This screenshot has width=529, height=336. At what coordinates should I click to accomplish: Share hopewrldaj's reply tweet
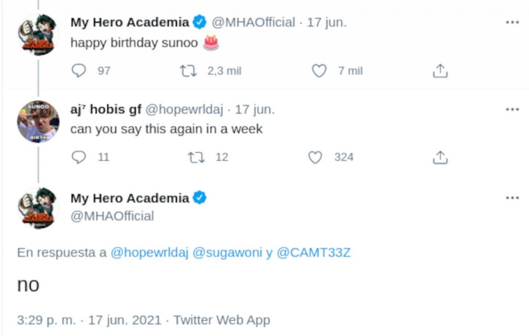440,157
